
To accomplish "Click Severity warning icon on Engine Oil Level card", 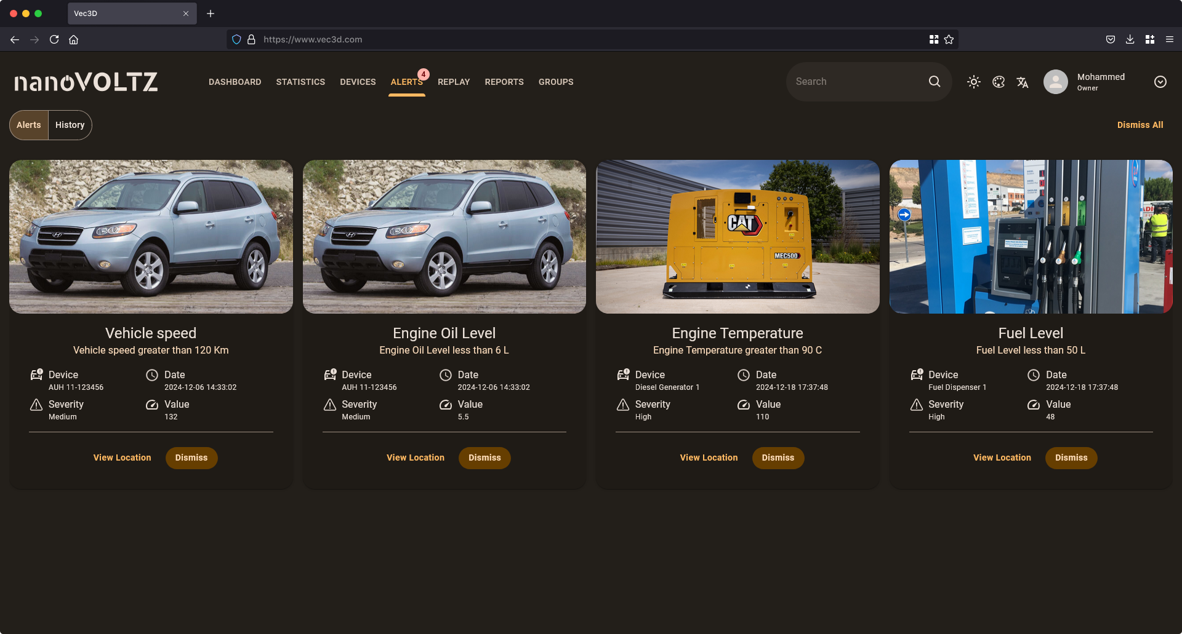I will tap(330, 404).
